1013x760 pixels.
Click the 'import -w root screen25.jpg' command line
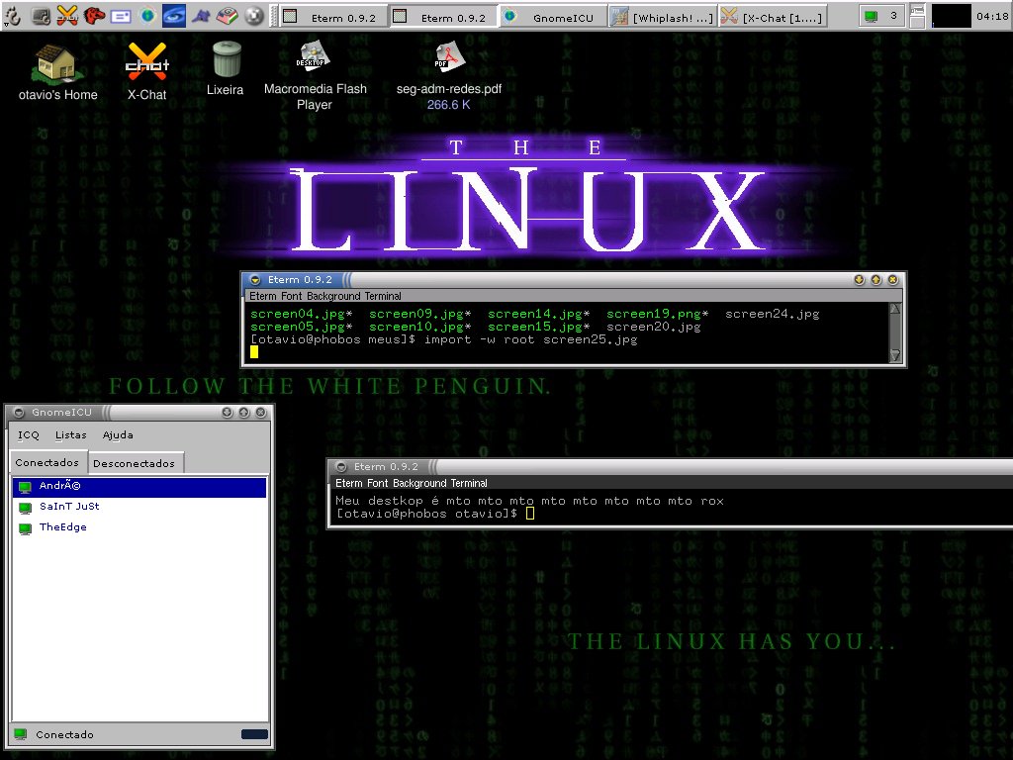point(530,340)
